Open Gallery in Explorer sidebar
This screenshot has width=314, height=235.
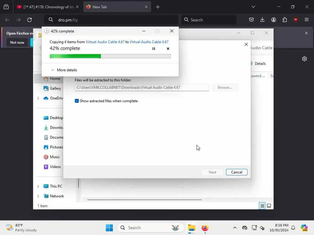[52, 88]
